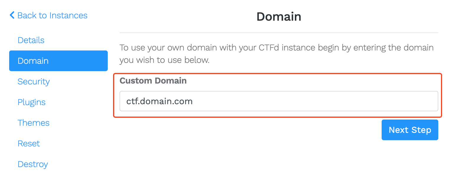Click the ctf.domain.com placeholder text
Image resolution: width=451 pixels, height=183 pixels.
tap(160, 102)
